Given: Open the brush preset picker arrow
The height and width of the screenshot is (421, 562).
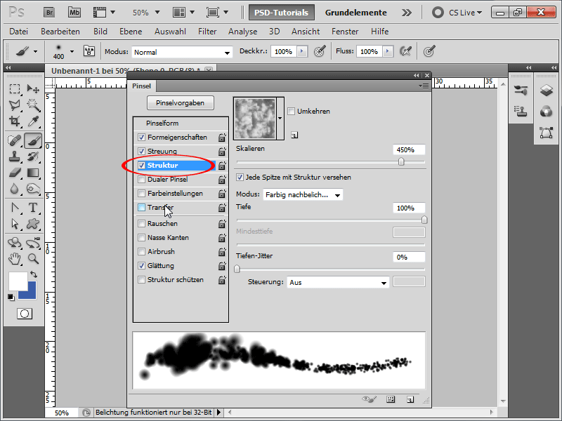Looking at the screenshot, I should [72, 51].
